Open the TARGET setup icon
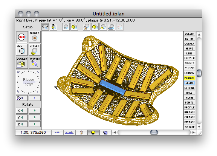Screen dimensions: 217x156 (34, 37)
